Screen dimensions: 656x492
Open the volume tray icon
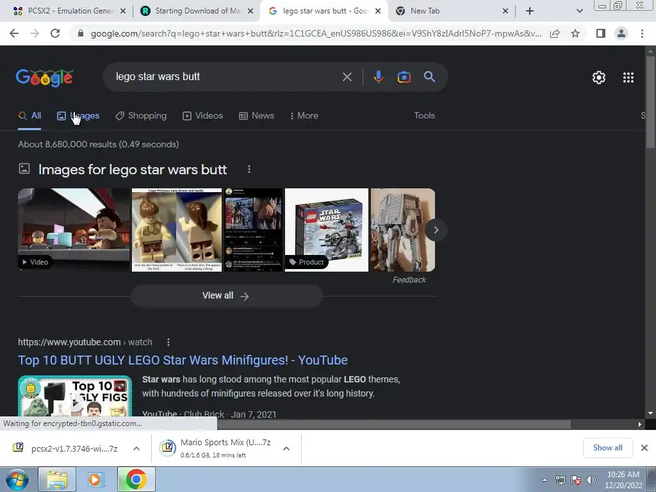[x=591, y=480]
